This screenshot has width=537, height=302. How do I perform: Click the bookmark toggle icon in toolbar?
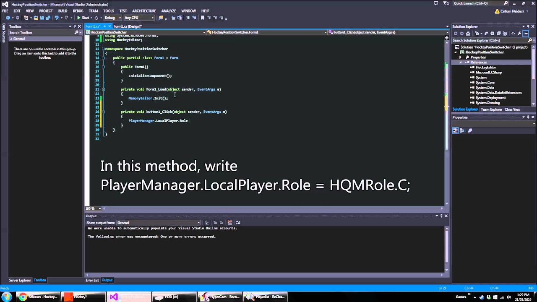pos(203,18)
